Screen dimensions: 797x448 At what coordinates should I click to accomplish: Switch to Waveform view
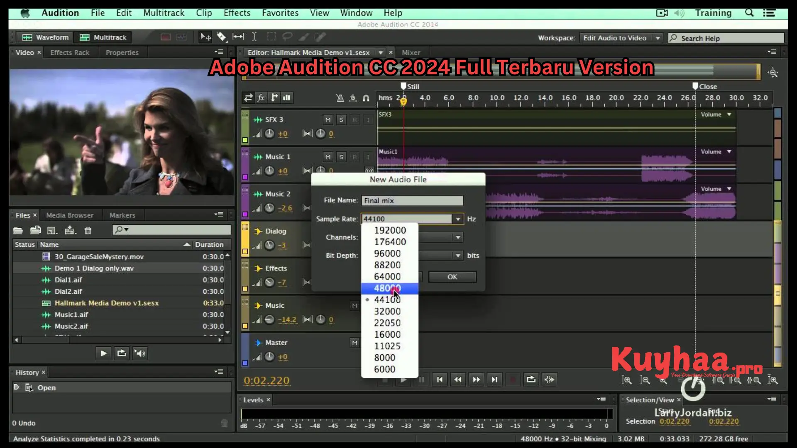45,37
